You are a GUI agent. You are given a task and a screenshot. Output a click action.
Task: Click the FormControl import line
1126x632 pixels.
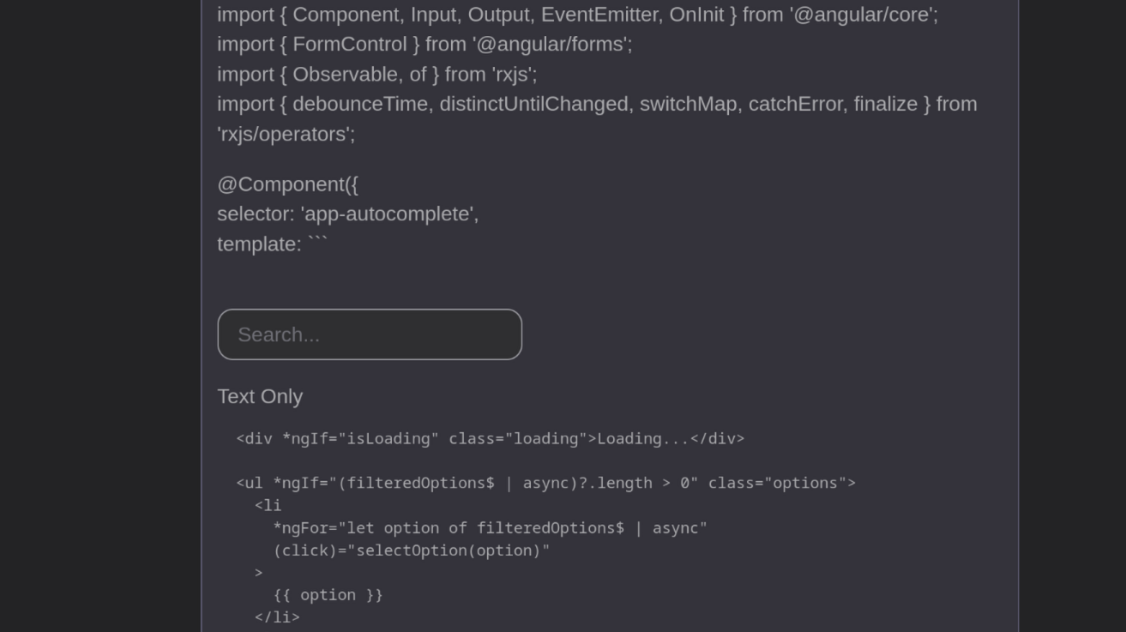(x=425, y=45)
